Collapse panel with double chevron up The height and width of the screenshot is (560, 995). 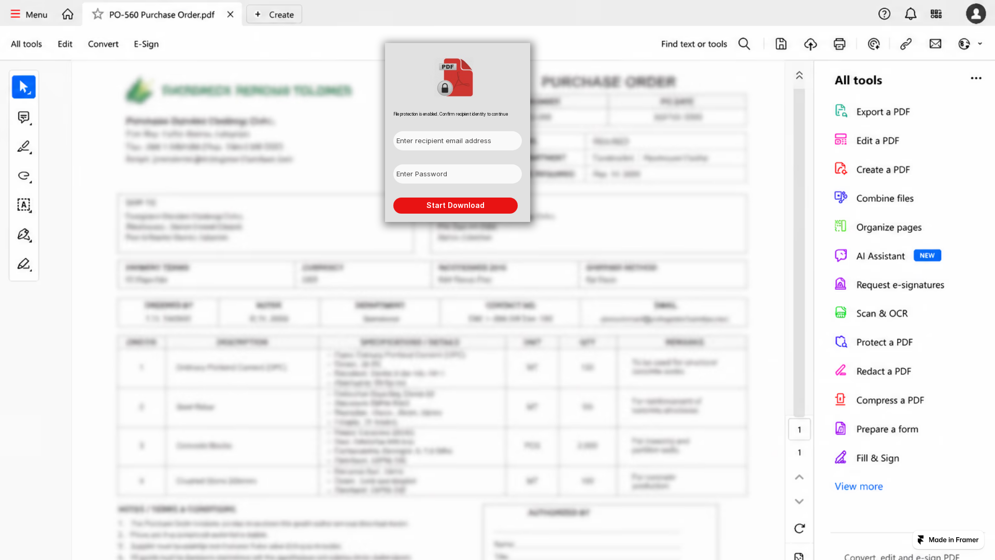point(800,75)
